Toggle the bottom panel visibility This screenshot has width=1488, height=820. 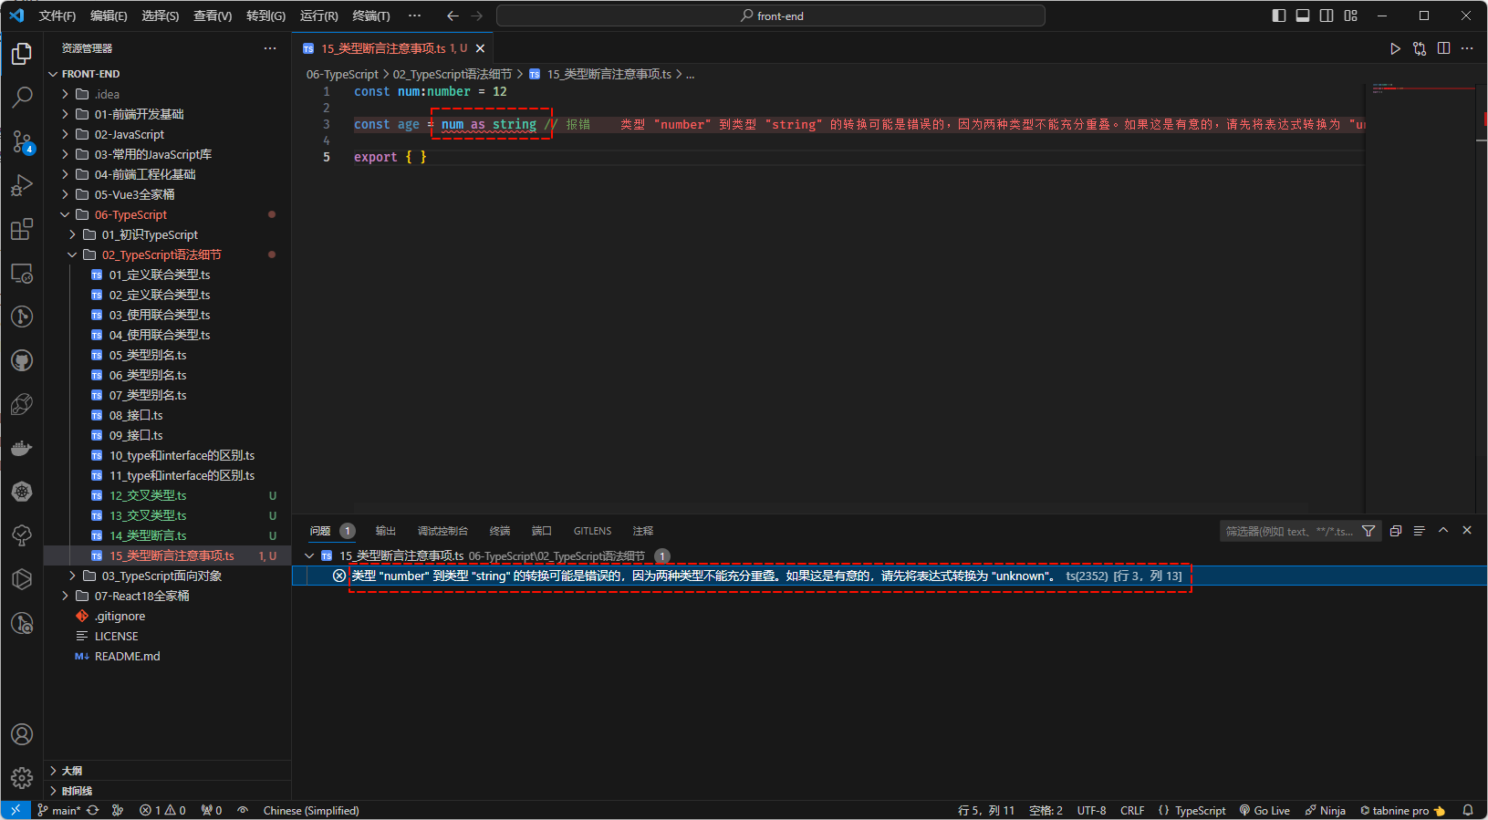click(x=1303, y=16)
